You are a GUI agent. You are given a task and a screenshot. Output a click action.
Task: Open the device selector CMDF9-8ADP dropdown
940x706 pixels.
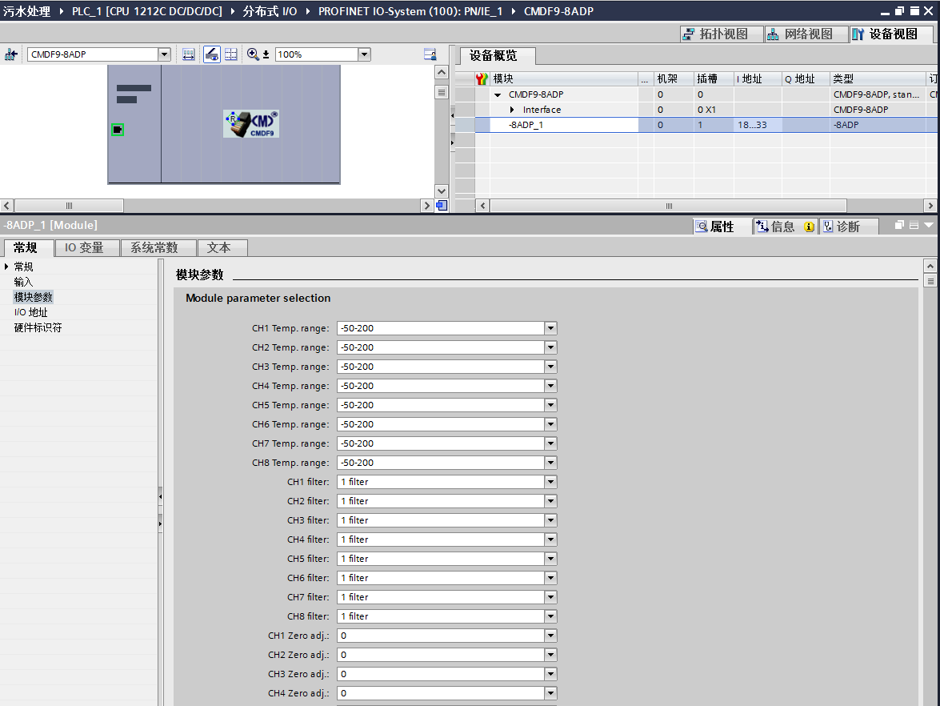pos(165,54)
